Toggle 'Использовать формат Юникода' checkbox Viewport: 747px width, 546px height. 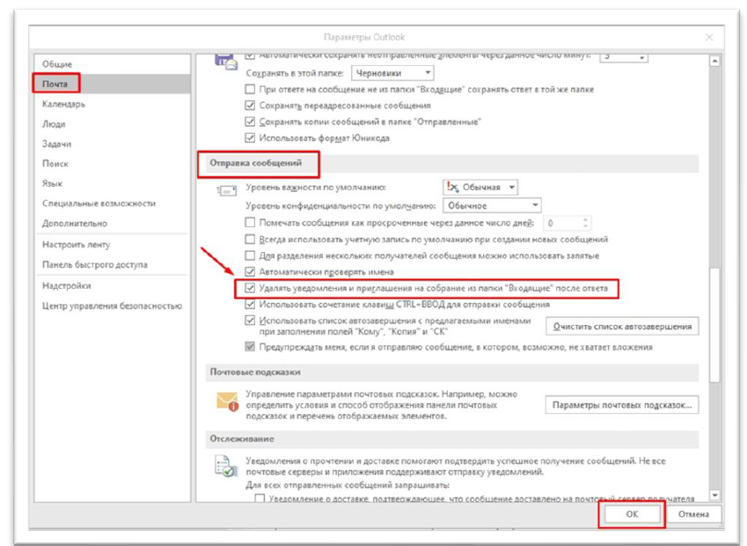[251, 137]
